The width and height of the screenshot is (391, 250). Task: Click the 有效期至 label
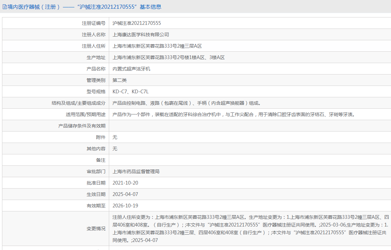coord(96,206)
